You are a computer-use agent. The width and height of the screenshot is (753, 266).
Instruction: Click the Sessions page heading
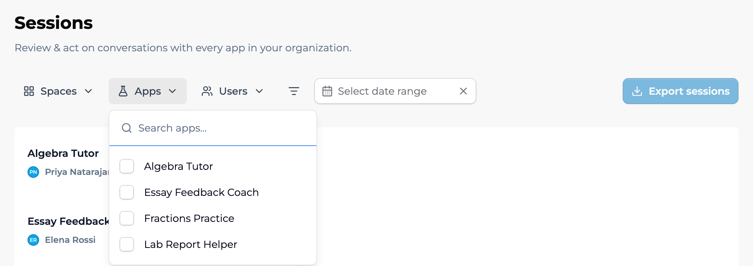tap(54, 23)
